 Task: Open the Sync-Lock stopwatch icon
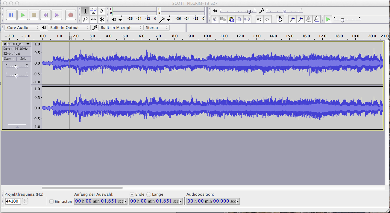click(280, 19)
